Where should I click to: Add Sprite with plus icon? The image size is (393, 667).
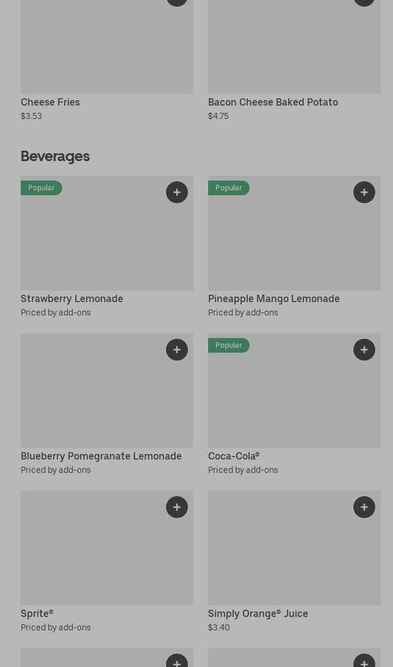[x=177, y=507]
